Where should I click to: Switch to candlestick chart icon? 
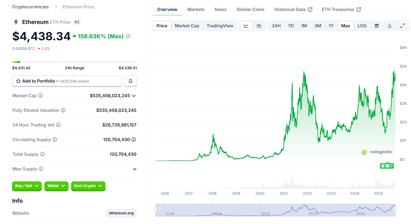259,26
